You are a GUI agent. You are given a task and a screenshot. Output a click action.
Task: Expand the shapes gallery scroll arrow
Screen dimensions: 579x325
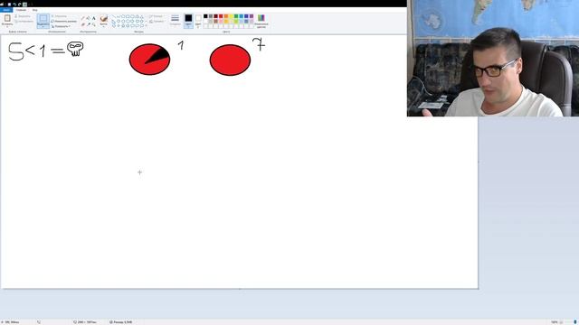pyautogui.click(x=147, y=26)
